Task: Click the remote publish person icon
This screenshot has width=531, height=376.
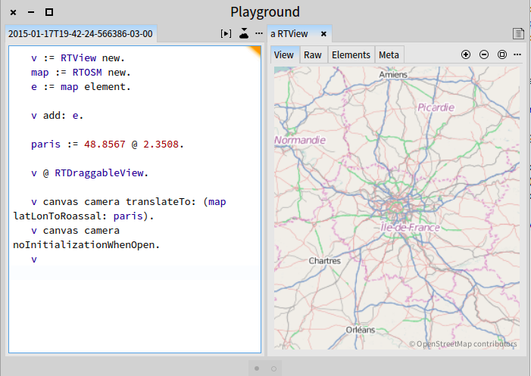Action: [x=243, y=34]
